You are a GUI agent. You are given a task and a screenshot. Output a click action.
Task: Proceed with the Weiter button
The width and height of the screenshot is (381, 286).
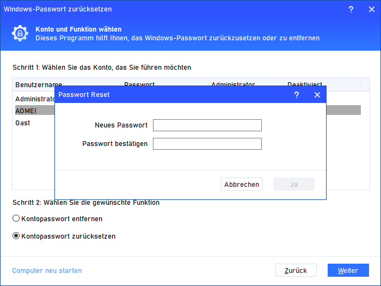pos(348,270)
